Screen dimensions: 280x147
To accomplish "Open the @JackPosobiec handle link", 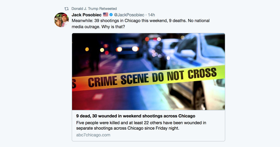I will coord(129,15).
